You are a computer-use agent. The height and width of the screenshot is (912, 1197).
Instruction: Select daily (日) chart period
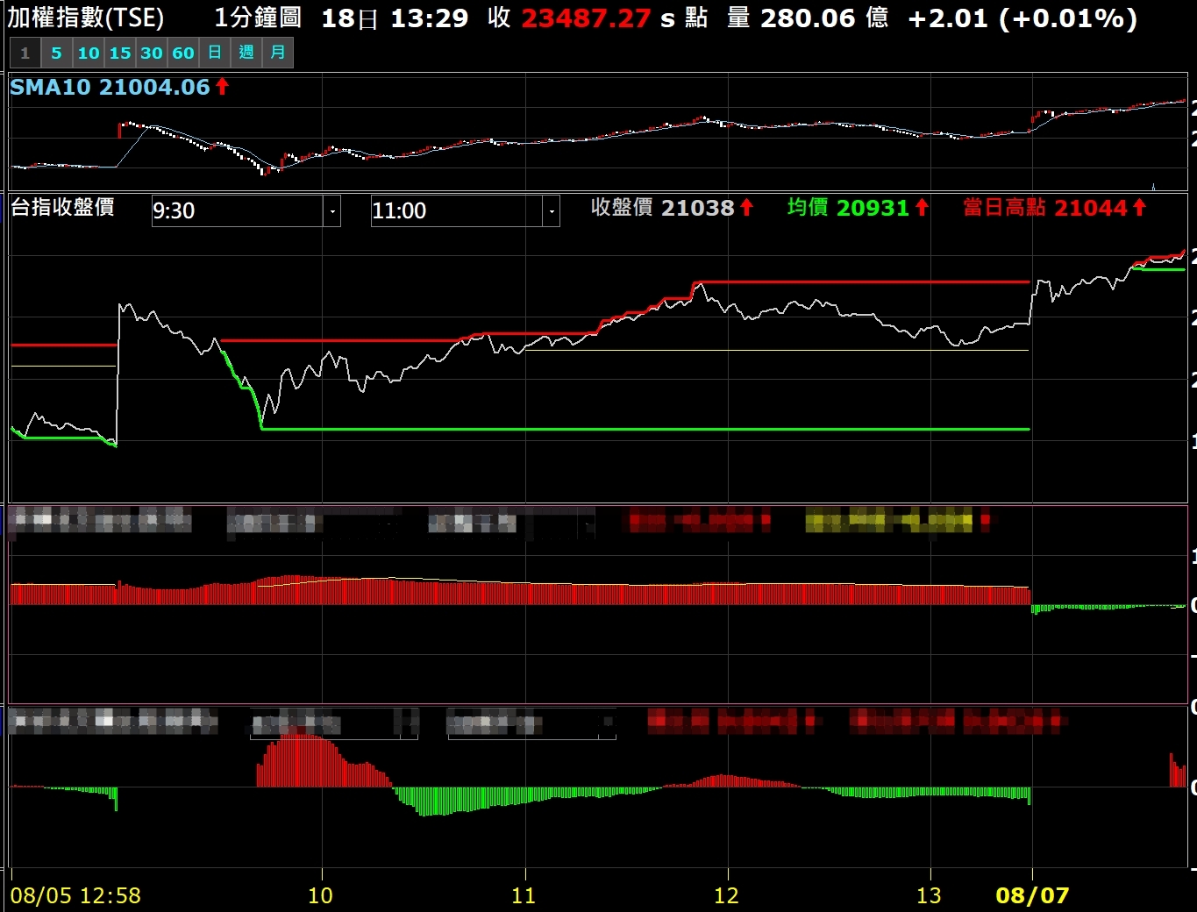click(215, 53)
